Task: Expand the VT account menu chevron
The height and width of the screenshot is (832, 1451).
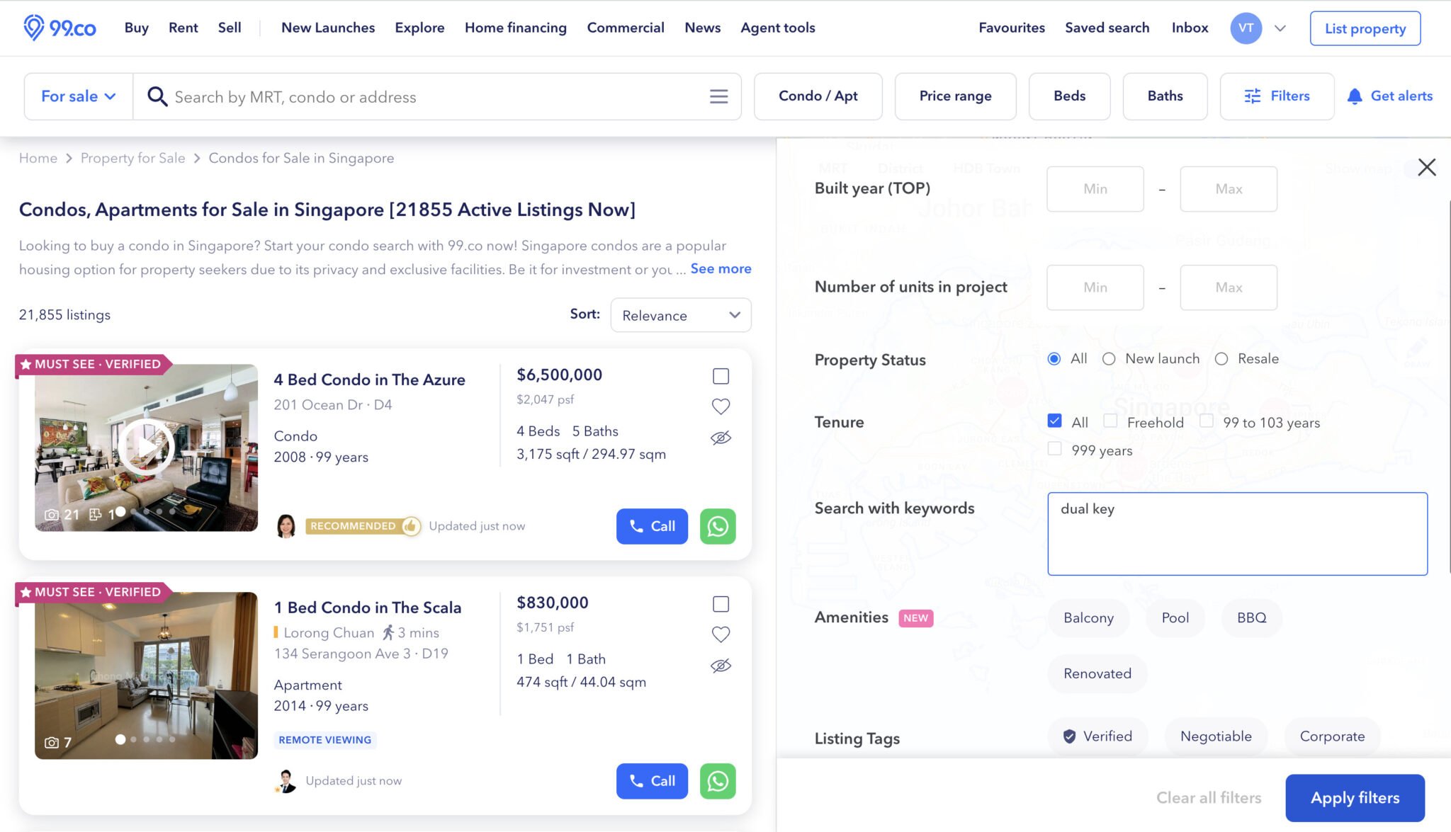Action: click(x=1280, y=28)
